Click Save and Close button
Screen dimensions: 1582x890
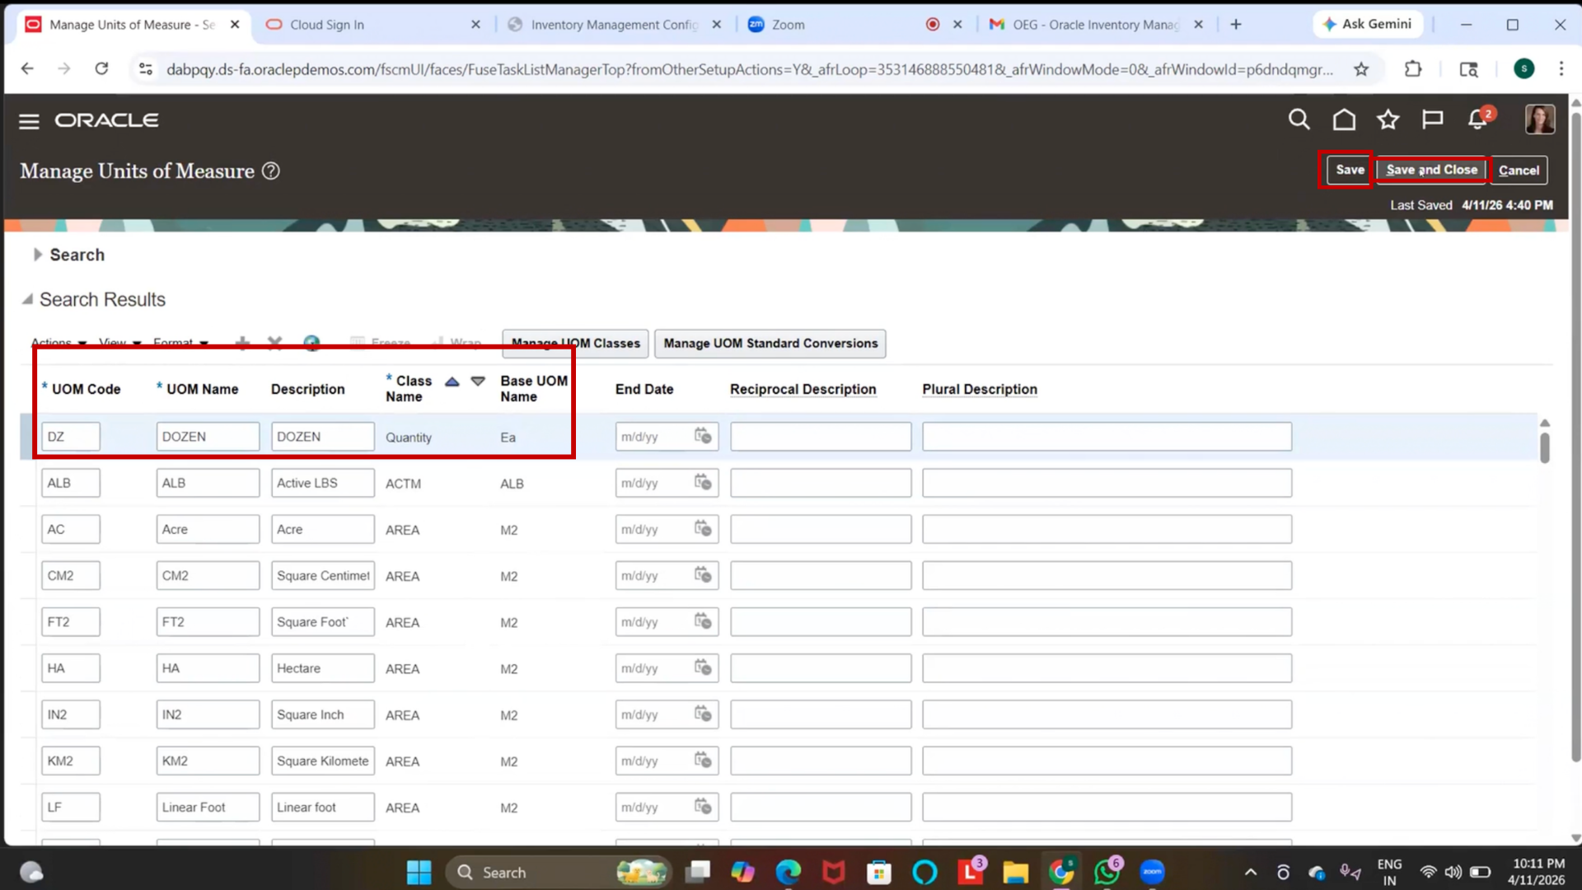click(x=1431, y=170)
